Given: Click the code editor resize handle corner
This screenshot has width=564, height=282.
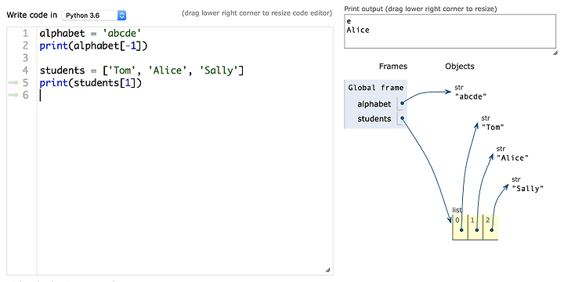Looking at the screenshot, I should (x=327, y=269).
